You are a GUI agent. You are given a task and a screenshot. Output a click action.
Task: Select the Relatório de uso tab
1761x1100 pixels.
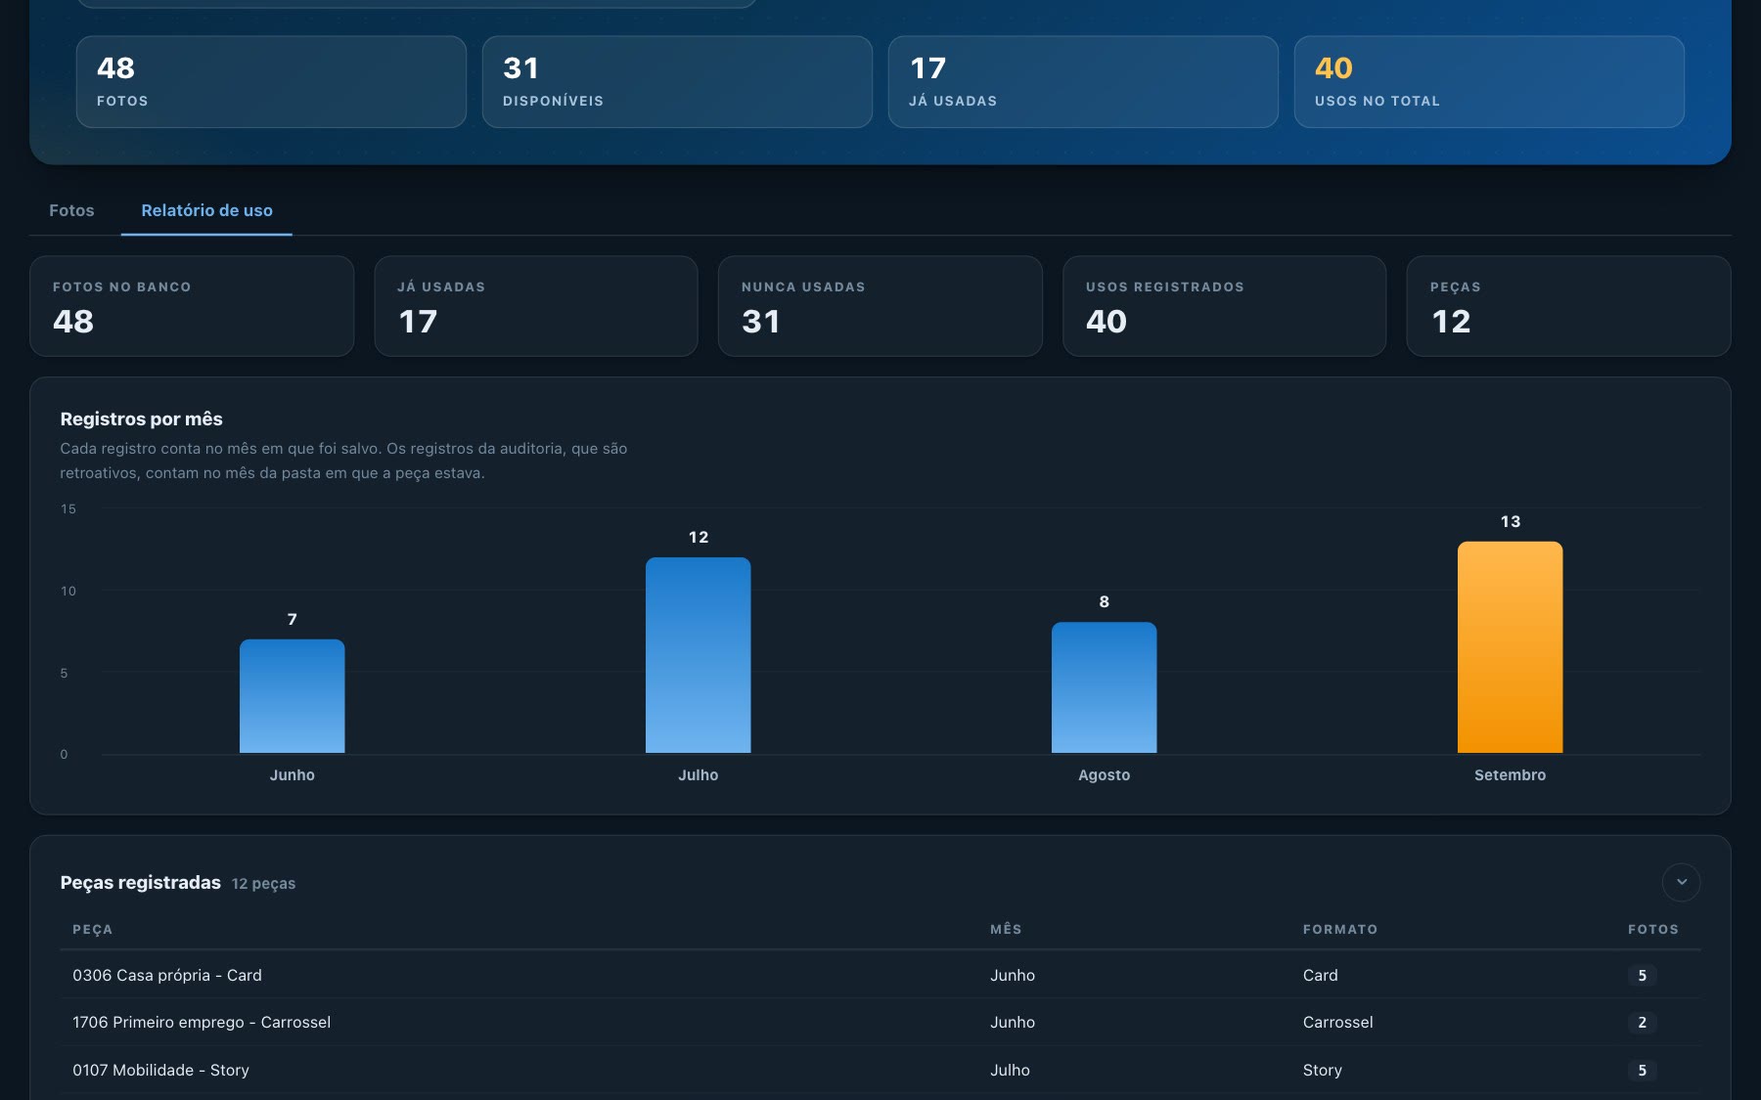(x=206, y=210)
